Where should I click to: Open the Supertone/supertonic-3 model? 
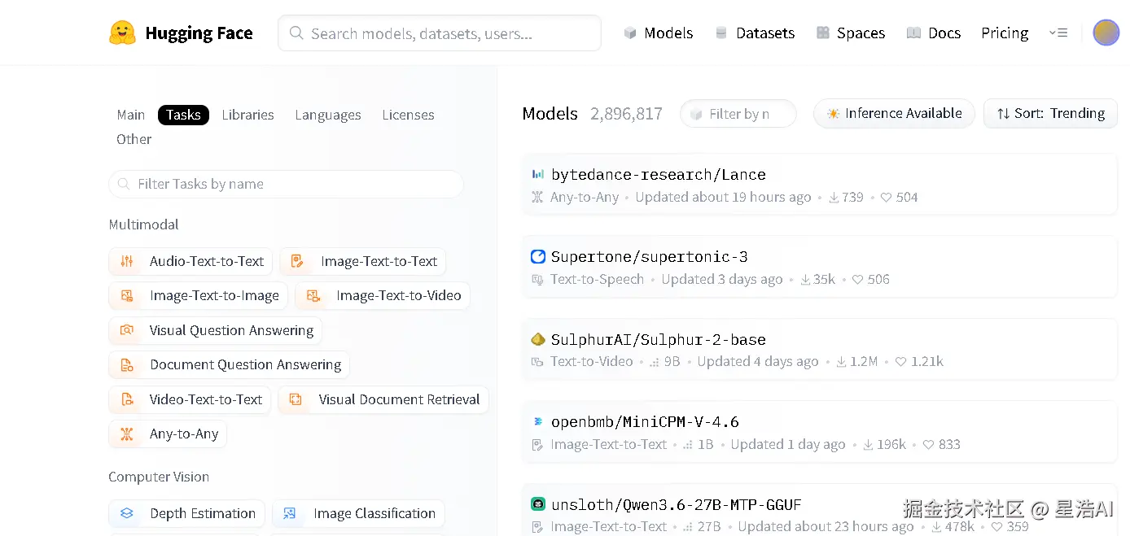coord(820,267)
